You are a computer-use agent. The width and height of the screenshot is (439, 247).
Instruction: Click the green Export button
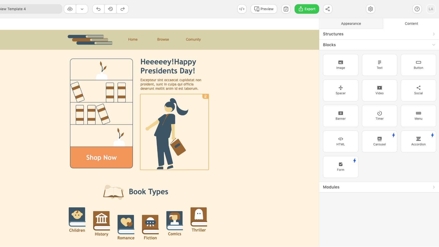coord(307,9)
